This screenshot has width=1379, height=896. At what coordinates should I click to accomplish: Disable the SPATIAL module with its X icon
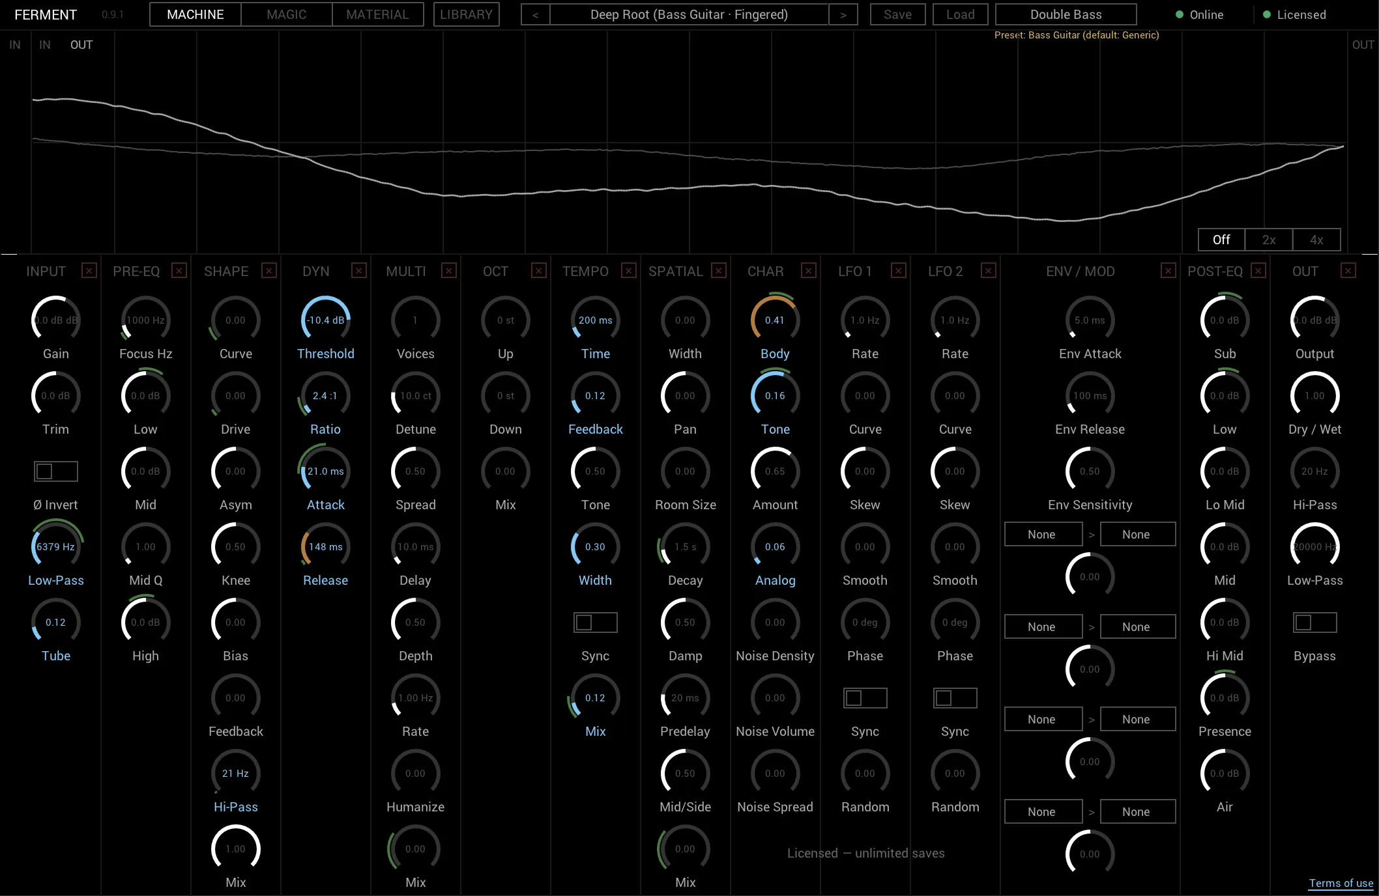tap(719, 270)
